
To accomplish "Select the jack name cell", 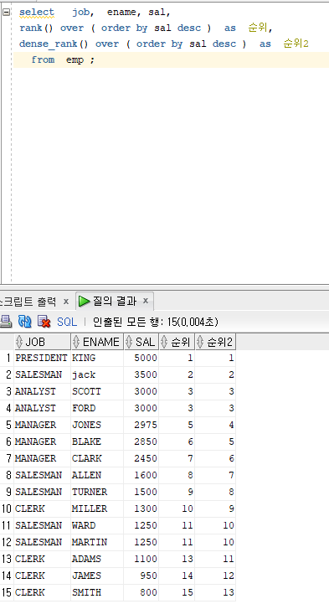I will point(97,374).
